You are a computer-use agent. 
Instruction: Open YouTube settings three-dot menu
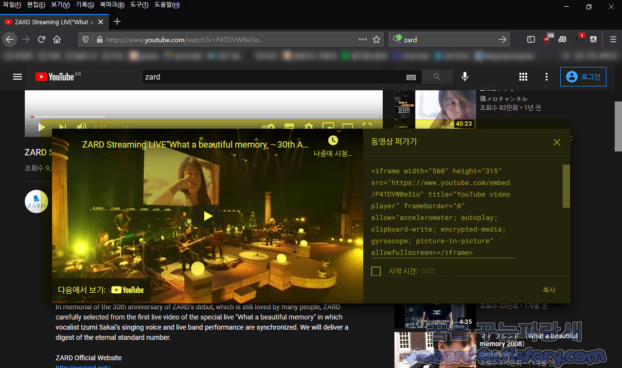tap(547, 77)
